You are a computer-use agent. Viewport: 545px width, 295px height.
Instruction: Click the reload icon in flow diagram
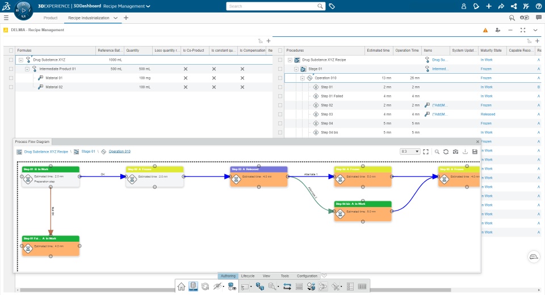point(446,151)
